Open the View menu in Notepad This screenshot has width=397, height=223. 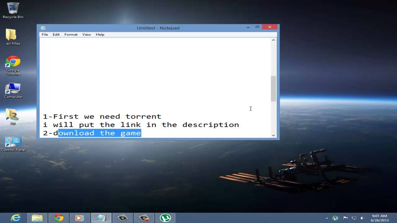(87, 34)
